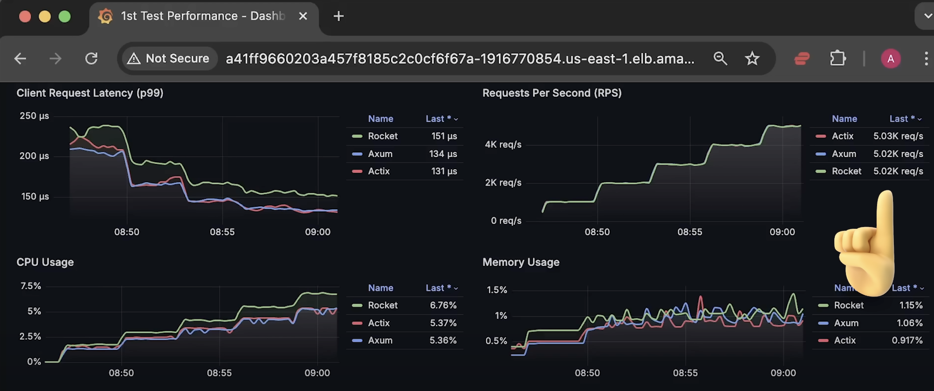Toggle Rocket series in RPS legend
Screen dimensions: 934x391
846,171
